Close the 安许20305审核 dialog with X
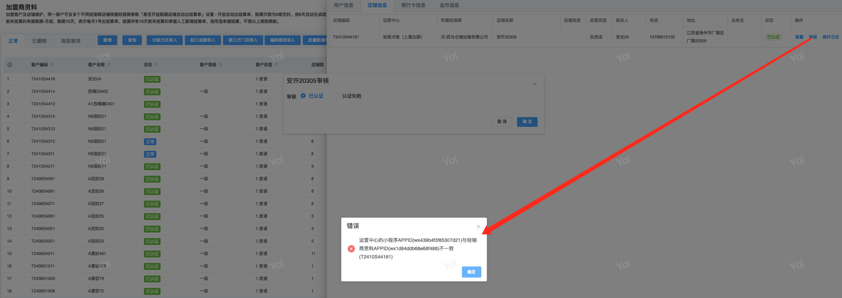 535,84
